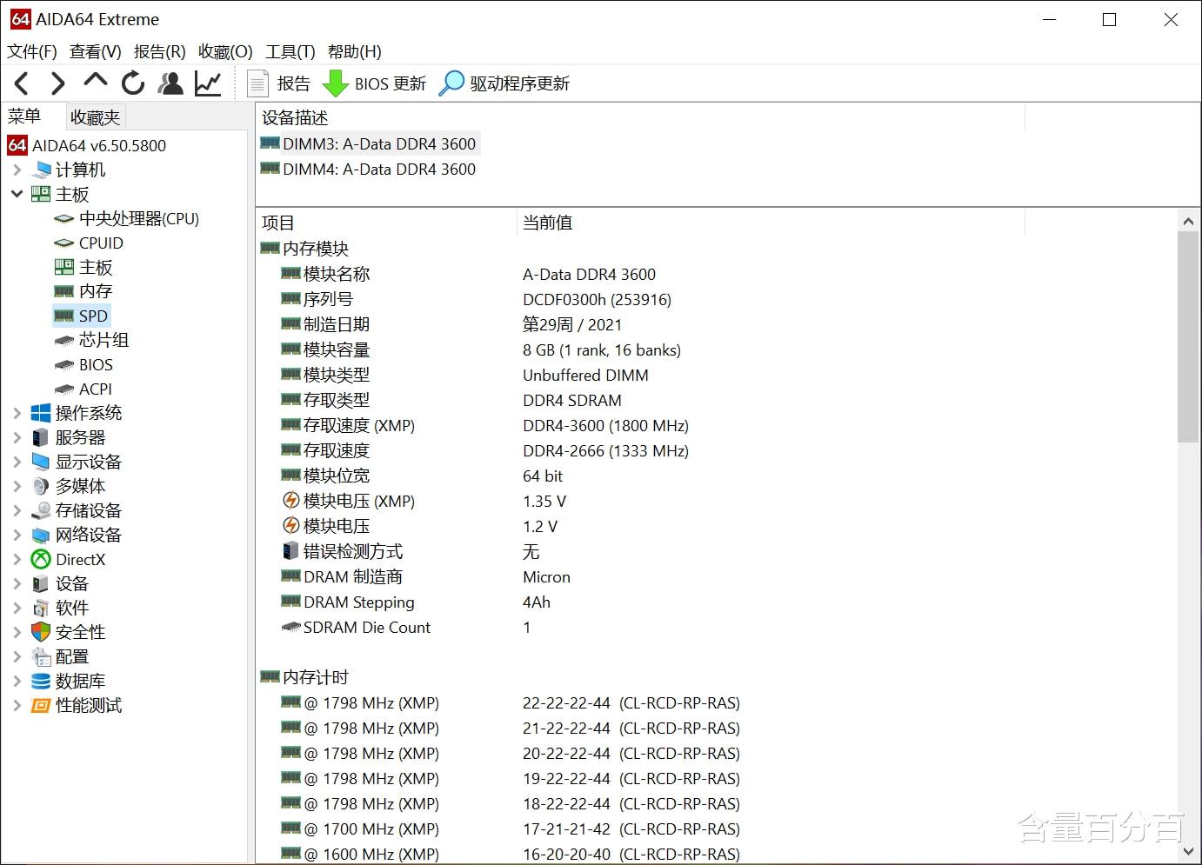Switch to the 菜单 tab

[x=24, y=116]
